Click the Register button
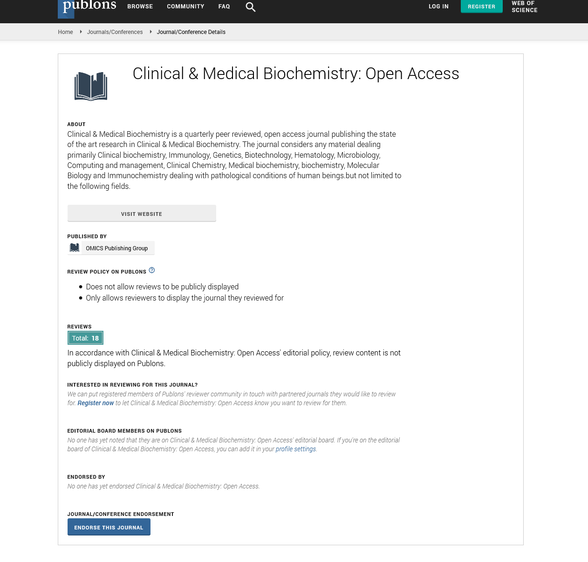This screenshot has height=562, width=588. [x=482, y=7]
